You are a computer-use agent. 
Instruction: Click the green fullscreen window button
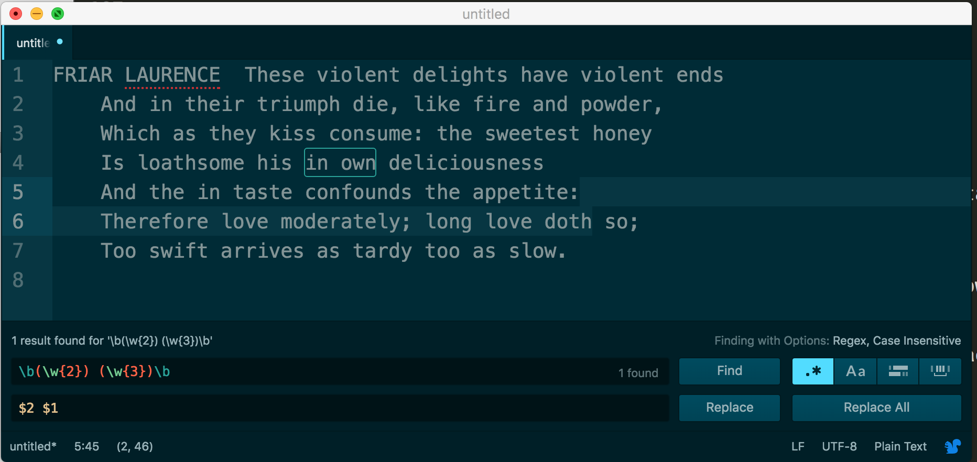click(x=58, y=14)
